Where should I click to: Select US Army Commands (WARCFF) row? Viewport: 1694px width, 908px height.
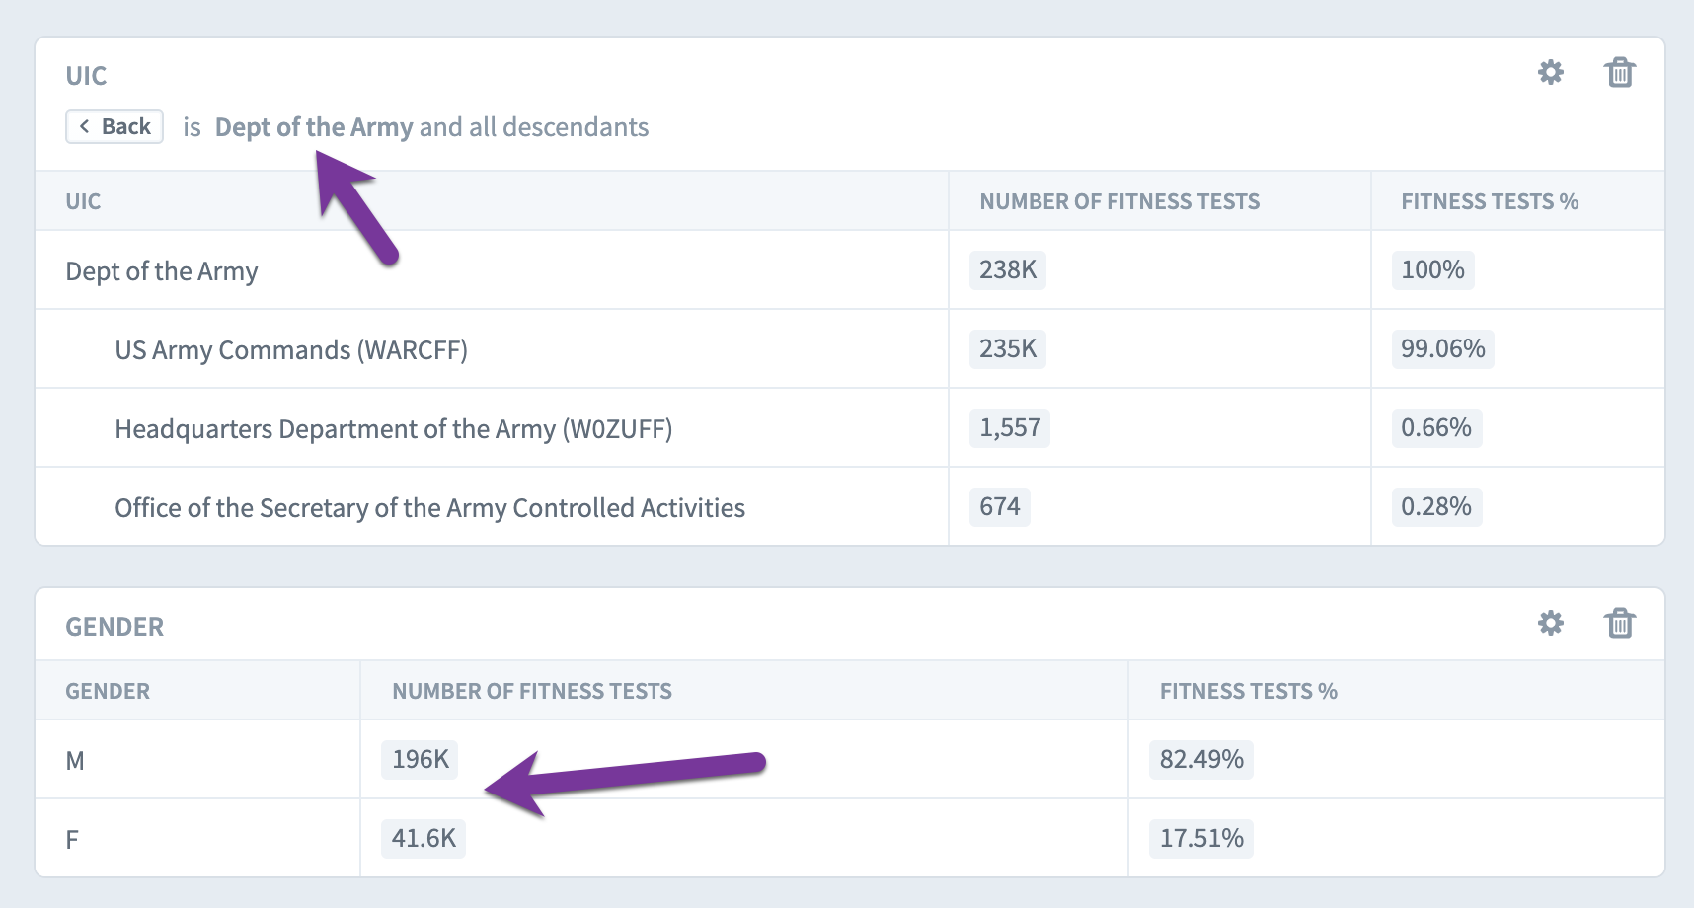[850, 348]
